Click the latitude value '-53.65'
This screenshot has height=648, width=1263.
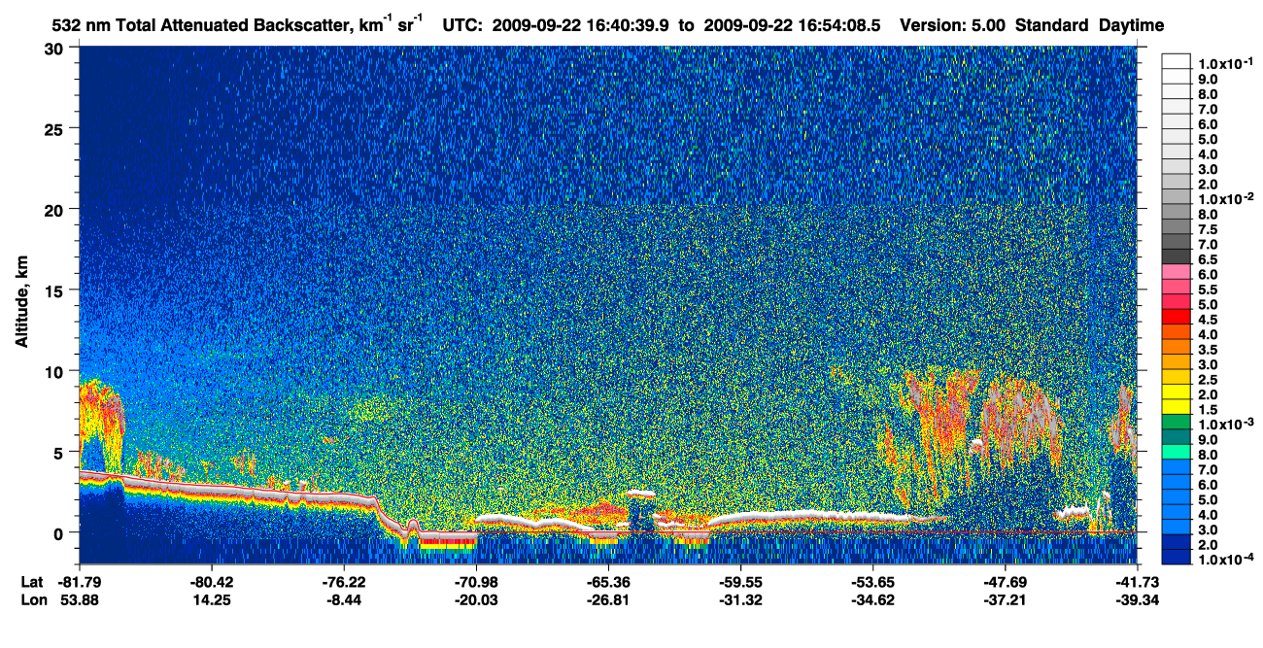click(x=872, y=583)
